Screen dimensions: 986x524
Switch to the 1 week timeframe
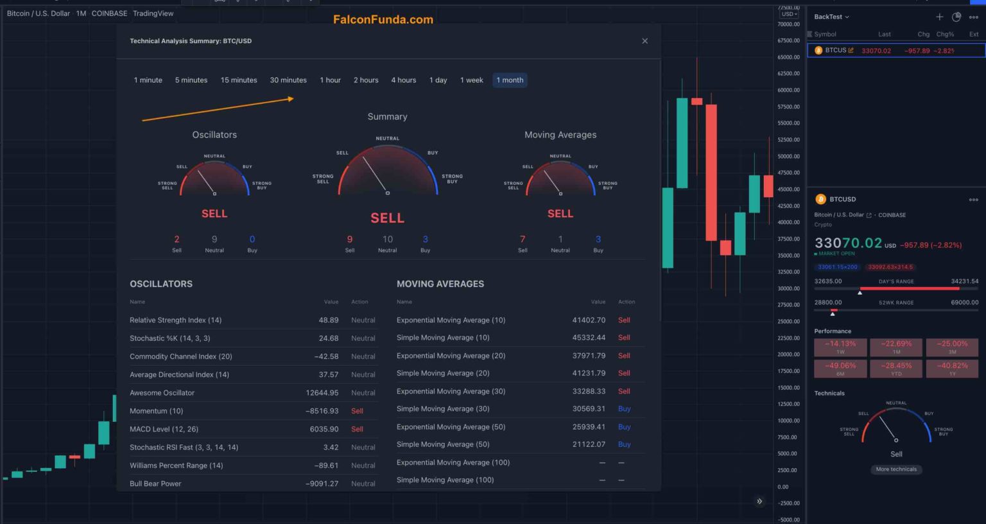pyautogui.click(x=472, y=80)
